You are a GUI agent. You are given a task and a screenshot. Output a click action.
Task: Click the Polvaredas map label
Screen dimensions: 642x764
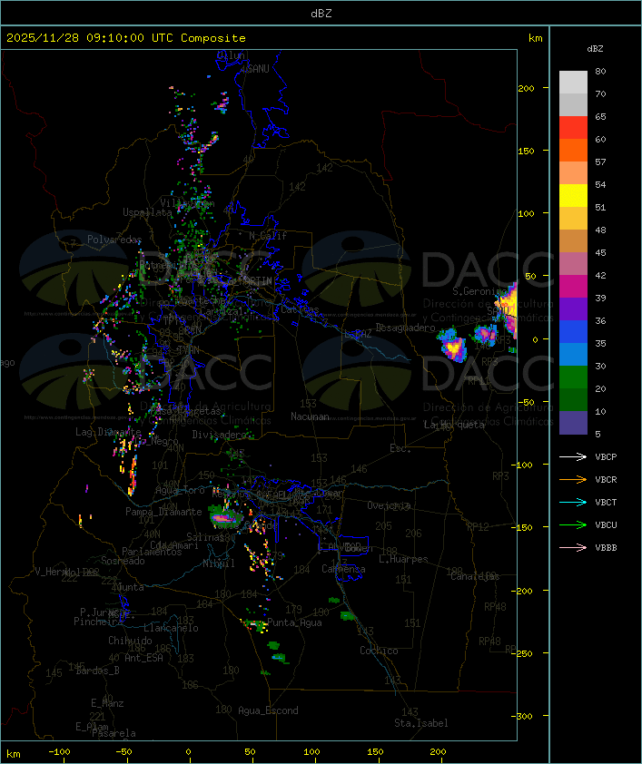pos(114,240)
